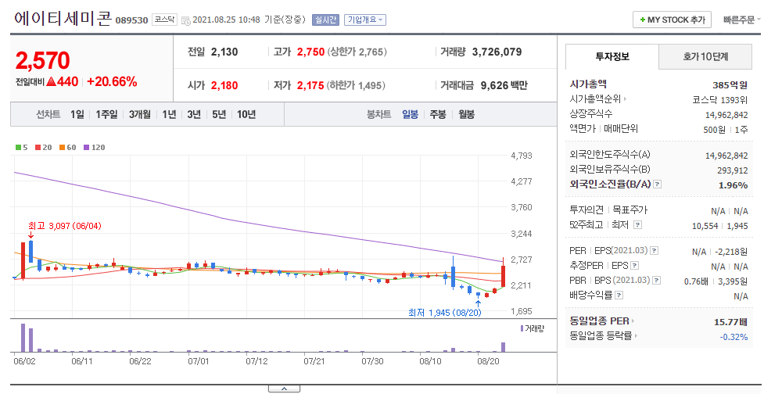Click the blue arrow above 최저 1,945 label
The width and height of the screenshot is (764, 394).
coord(478,304)
